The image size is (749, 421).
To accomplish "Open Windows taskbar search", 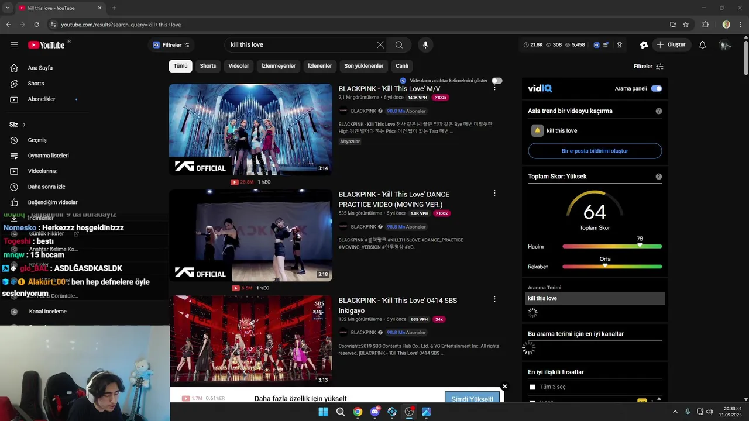I will (340, 412).
